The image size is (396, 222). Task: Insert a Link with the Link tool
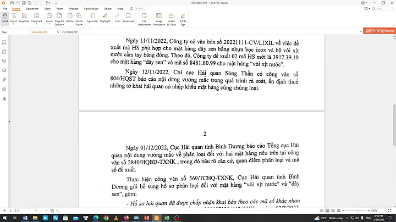pos(117,18)
